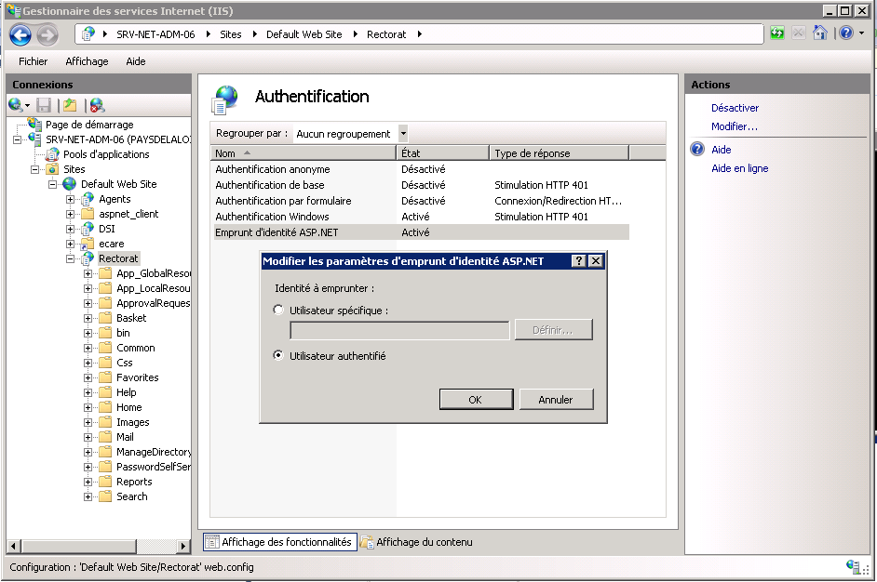
Task: Click the delete connection icon in Connexions
Action: click(96, 105)
